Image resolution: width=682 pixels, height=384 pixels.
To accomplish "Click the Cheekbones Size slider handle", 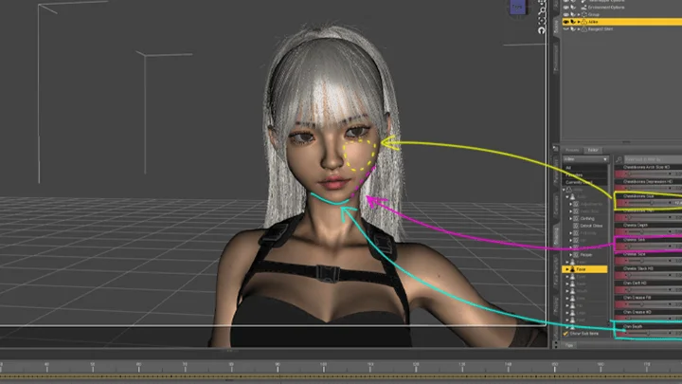I will (651, 203).
